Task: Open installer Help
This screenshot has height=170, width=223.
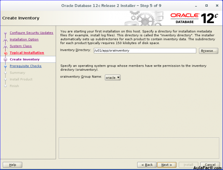Action: [x=13, y=165]
